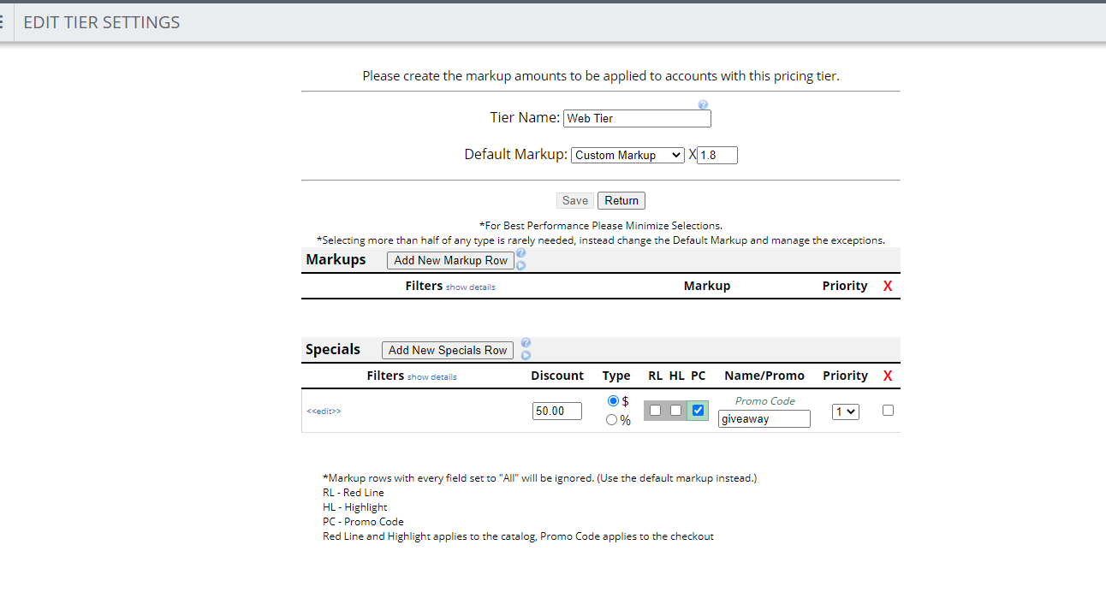
Task: Click the EDIT TIER SETTINGS page title
Action: (102, 22)
